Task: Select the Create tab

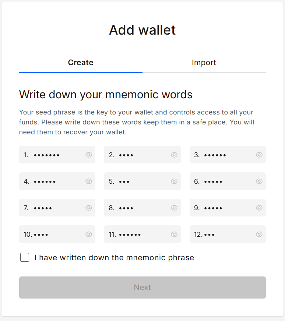Action: pos(81,63)
